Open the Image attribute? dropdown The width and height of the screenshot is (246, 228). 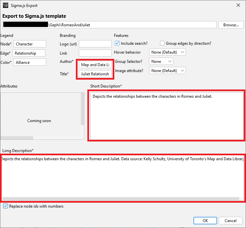(168, 70)
